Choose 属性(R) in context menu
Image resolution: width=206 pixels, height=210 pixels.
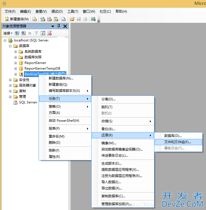(65, 157)
